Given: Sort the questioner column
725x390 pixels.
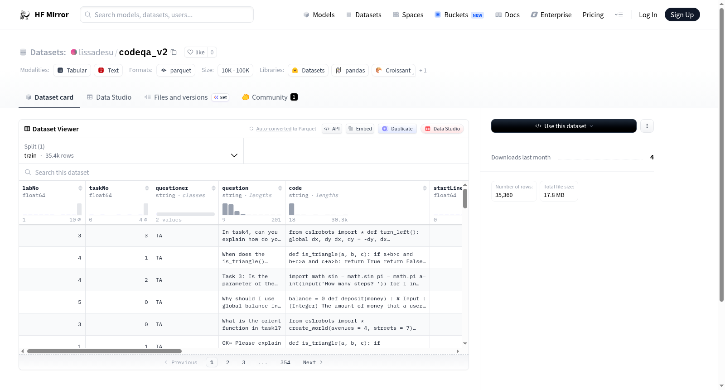Looking at the screenshot, I should click(213, 188).
